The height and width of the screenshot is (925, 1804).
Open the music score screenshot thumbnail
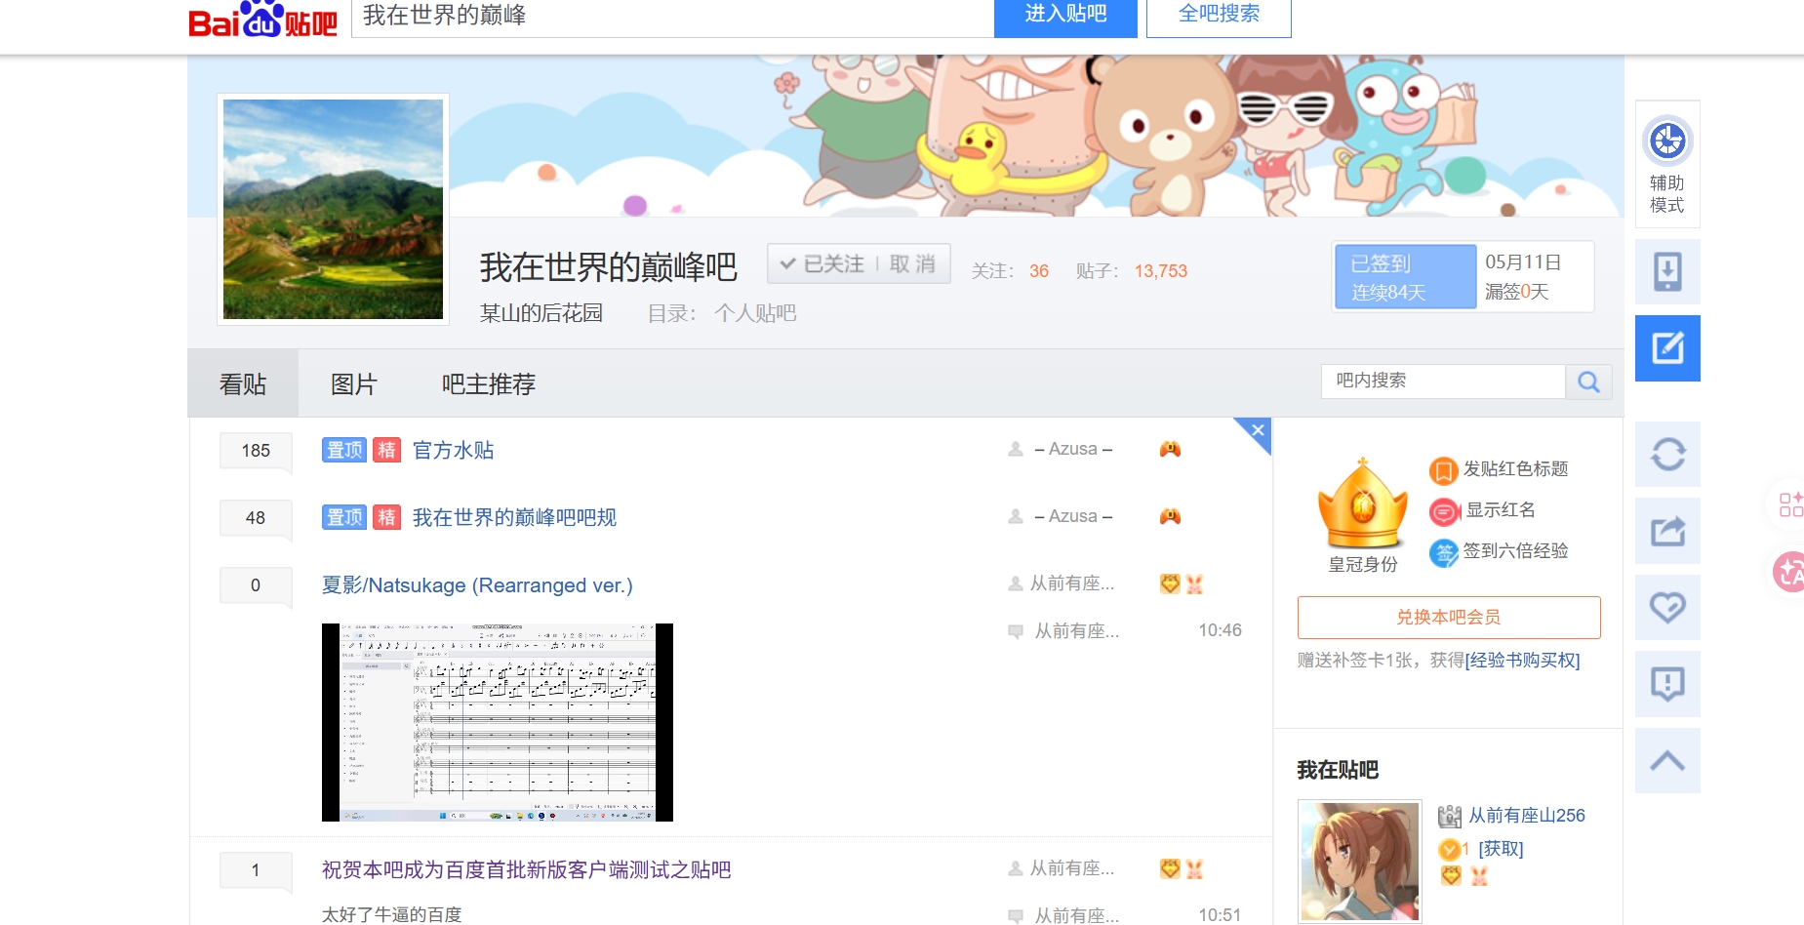[498, 722]
